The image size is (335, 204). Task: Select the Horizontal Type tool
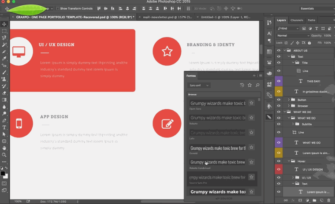click(4, 127)
